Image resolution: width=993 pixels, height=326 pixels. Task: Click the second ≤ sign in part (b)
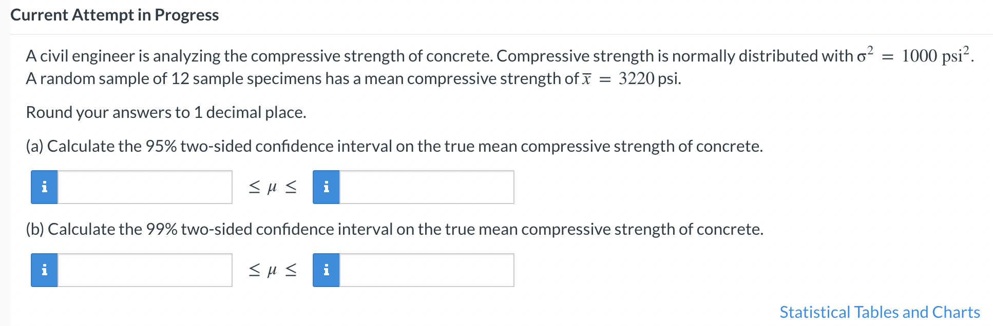click(x=291, y=270)
